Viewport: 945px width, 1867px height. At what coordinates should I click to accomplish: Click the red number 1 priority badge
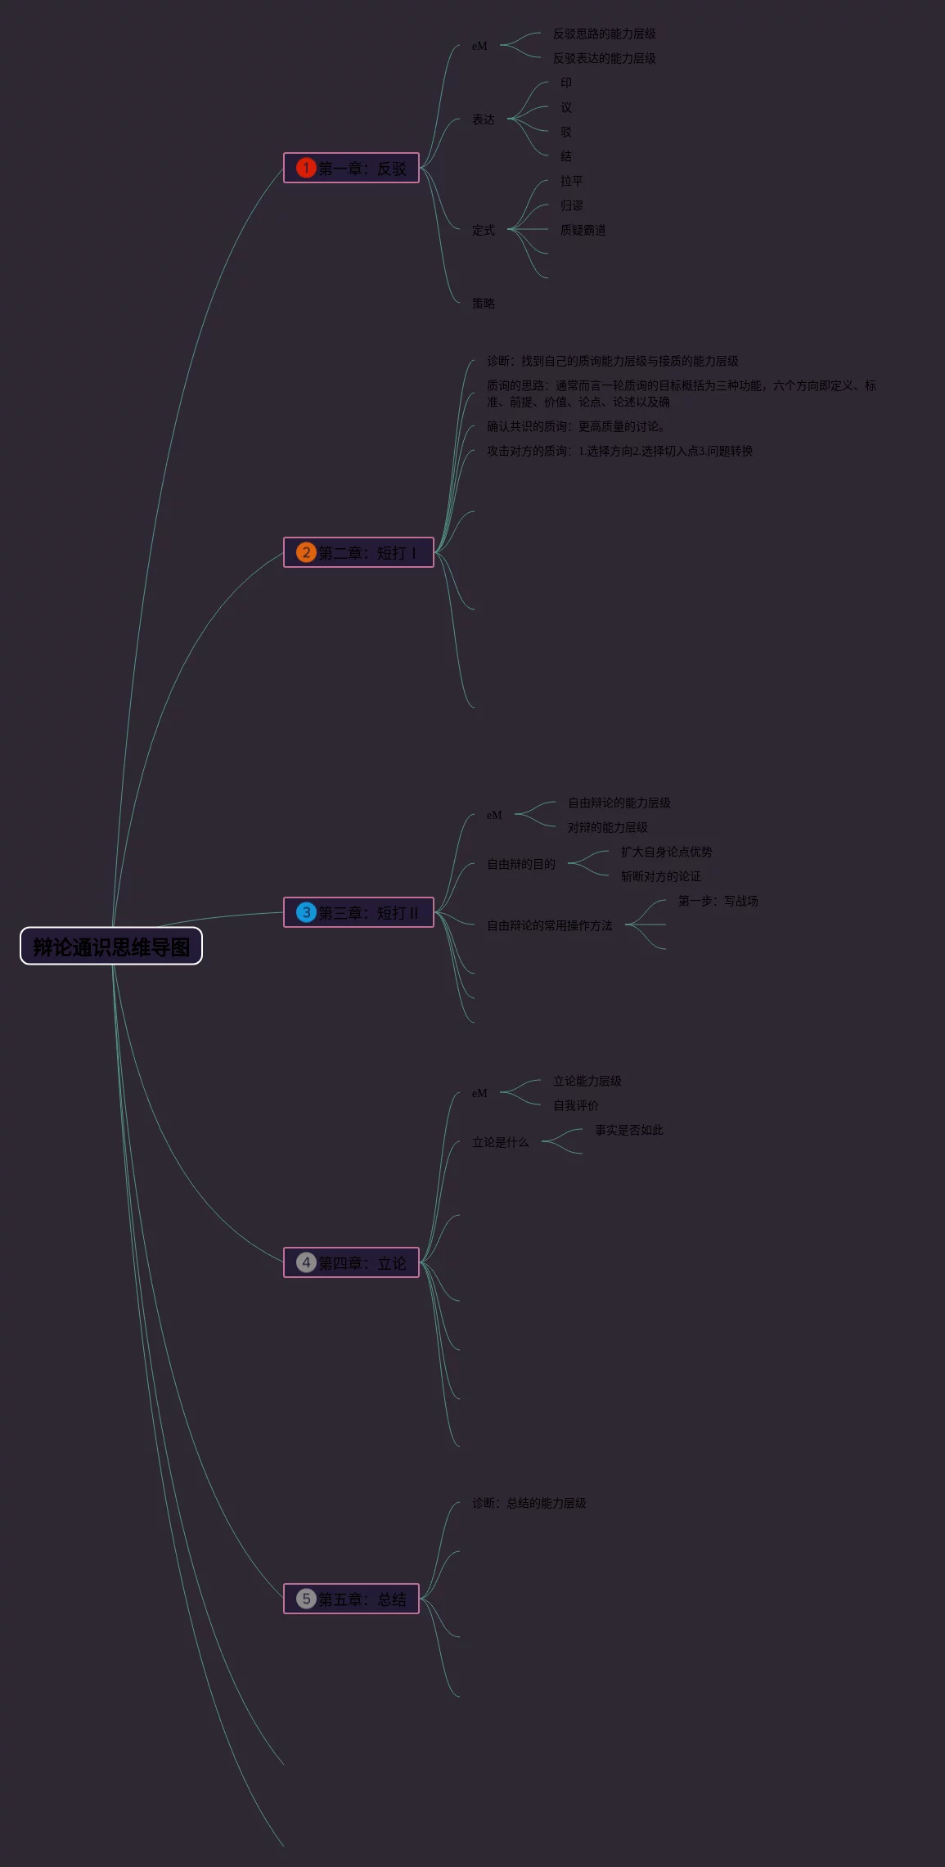coord(306,168)
